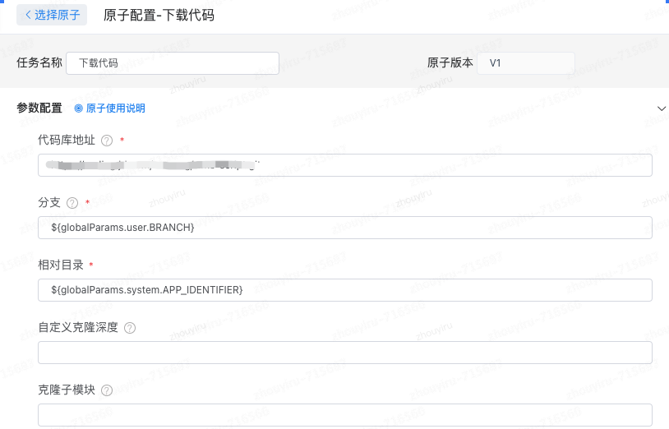Click the 参数配置 section heading
Screen dimensions: 669x429
(x=39, y=108)
